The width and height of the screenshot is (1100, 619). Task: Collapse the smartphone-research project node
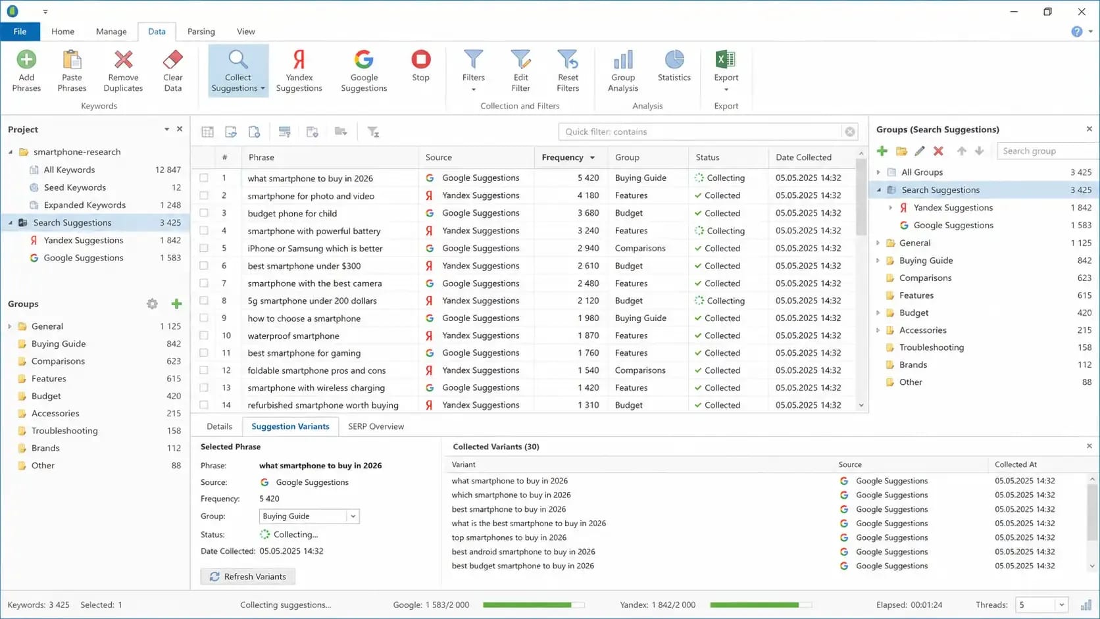[11, 152]
